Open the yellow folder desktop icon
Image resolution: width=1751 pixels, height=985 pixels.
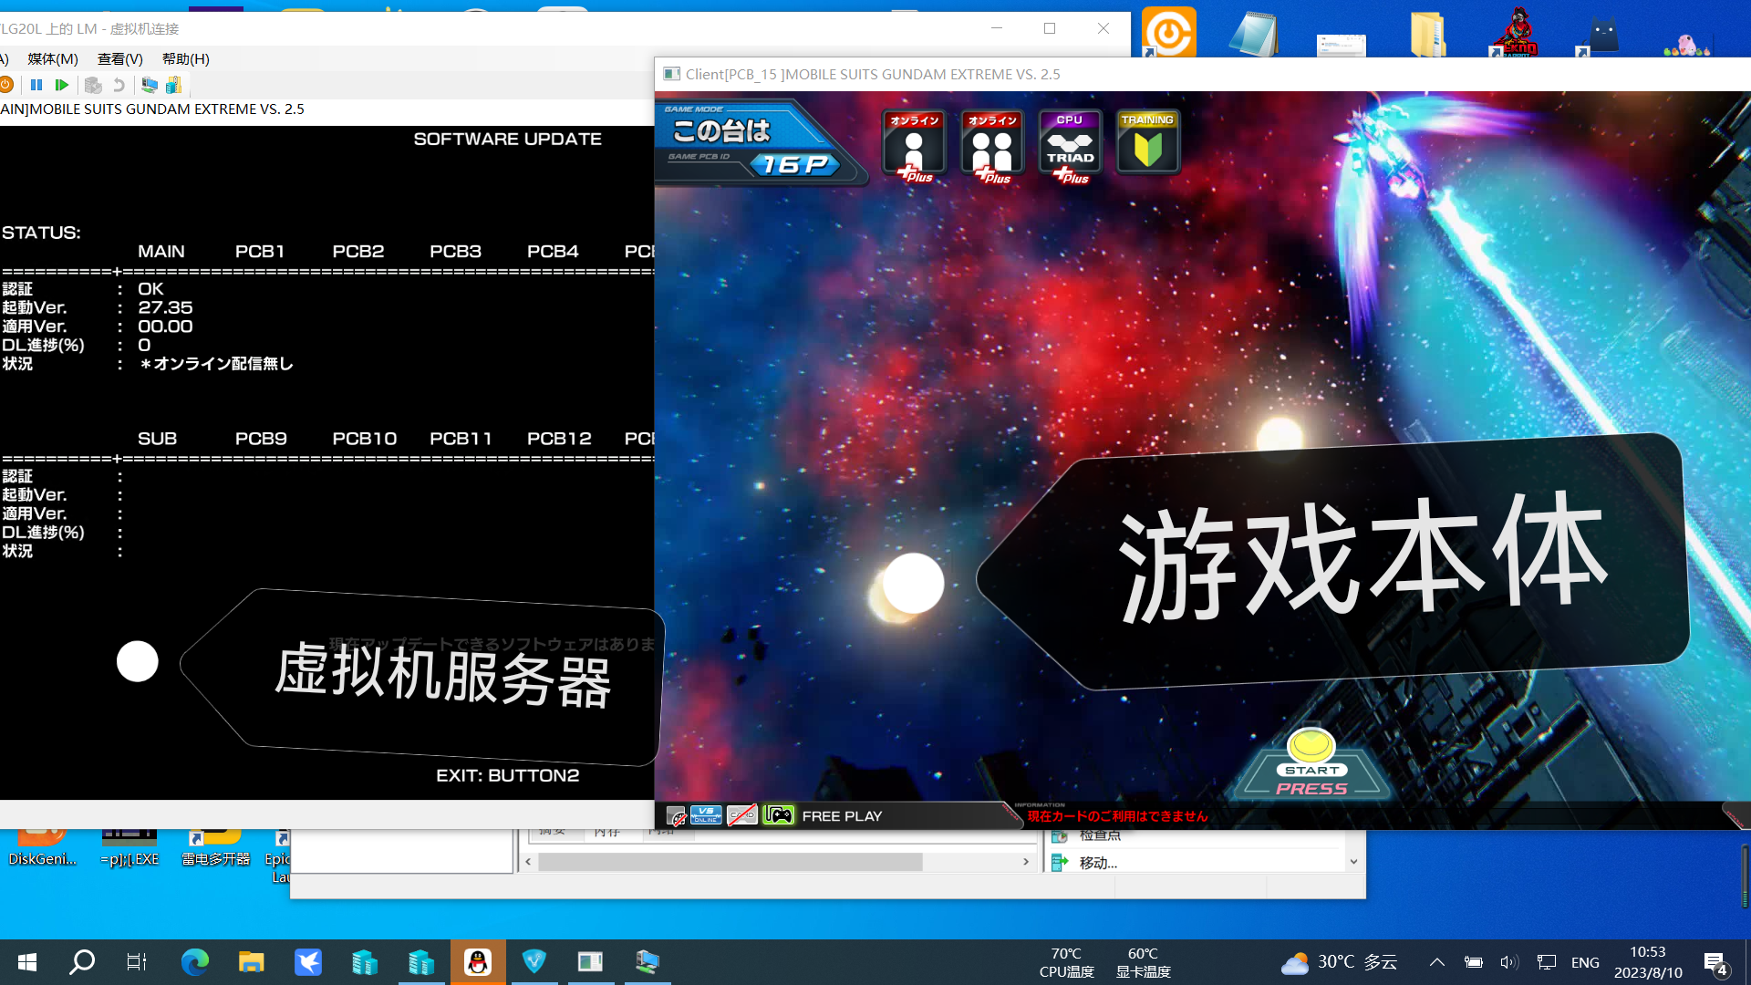[x=1428, y=35]
